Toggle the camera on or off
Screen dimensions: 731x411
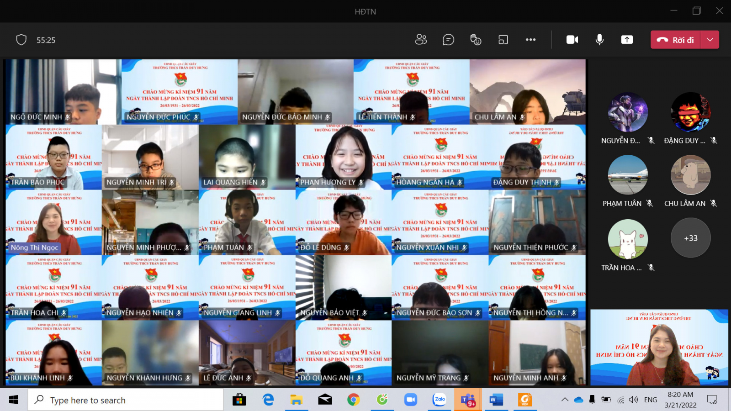coord(572,40)
